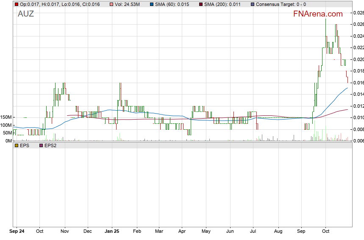Image resolution: width=364 pixels, height=240 pixels.
Task: Click the EPS2 label in lower panel
Action: point(50,145)
